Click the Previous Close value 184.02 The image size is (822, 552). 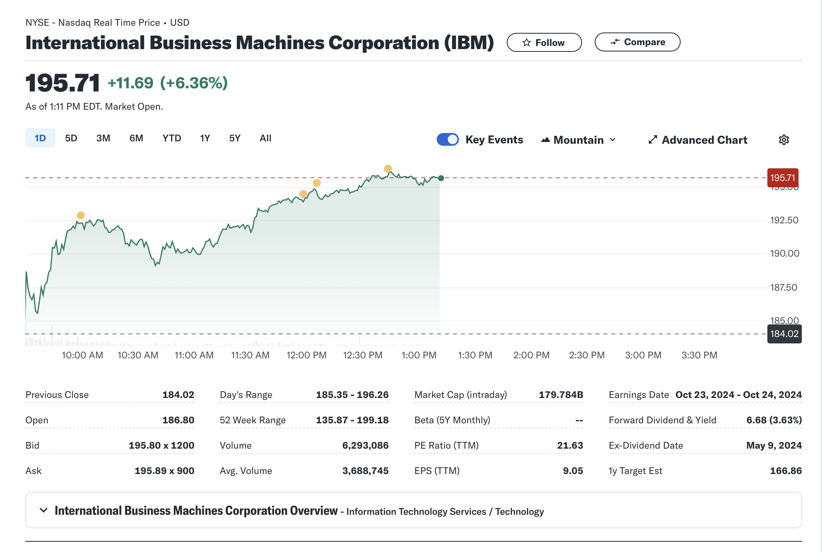[x=178, y=395]
